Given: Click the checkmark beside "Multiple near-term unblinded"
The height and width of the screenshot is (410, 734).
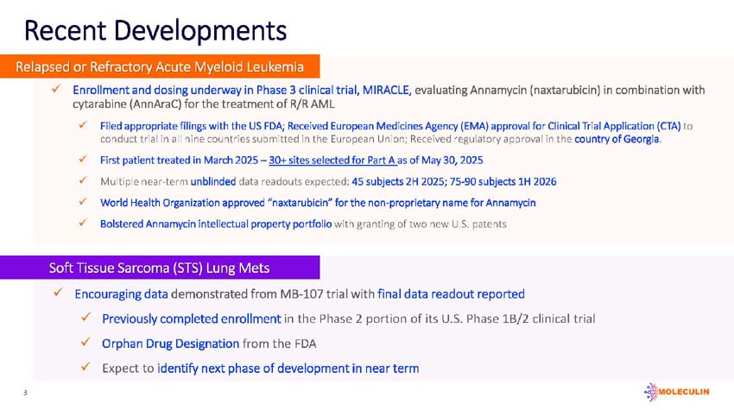Looking at the screenshot, I should 83,180.
